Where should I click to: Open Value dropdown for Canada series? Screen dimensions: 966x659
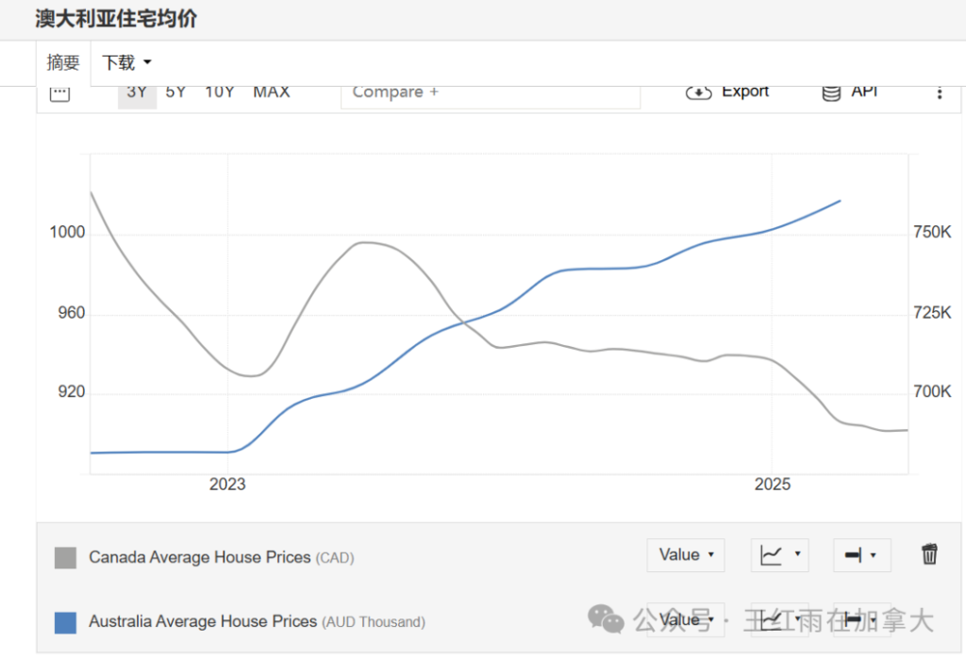click(685, 555)
